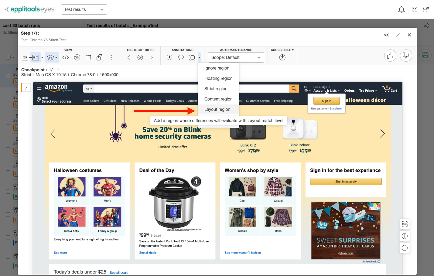Click the Amazon cart icon
434x276 pixels.
click(x=389, y=89)
